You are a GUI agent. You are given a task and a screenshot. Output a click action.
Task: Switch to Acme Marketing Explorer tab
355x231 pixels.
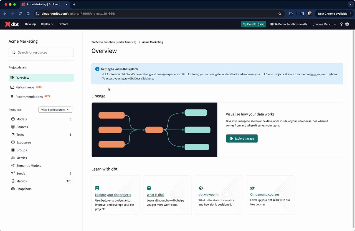44,4
